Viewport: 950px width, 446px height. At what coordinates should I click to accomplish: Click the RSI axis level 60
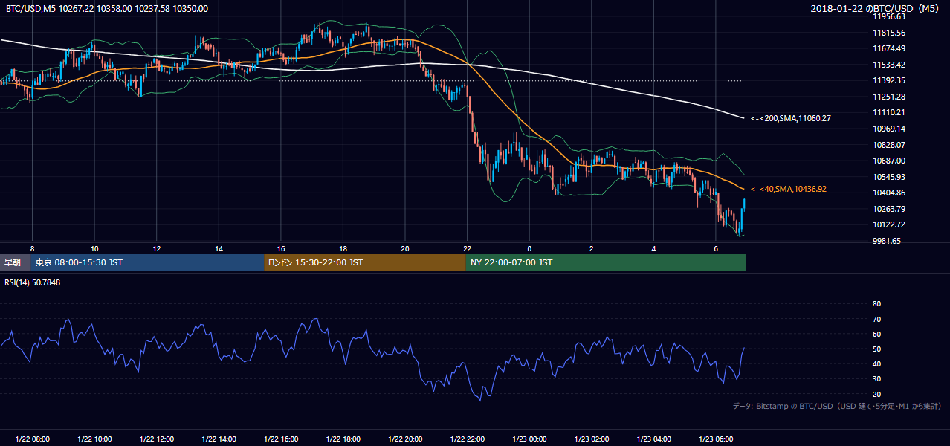click(x=877, y=334)
